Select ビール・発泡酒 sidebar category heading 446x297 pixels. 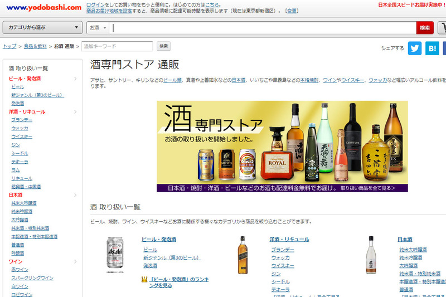point(25,79)
